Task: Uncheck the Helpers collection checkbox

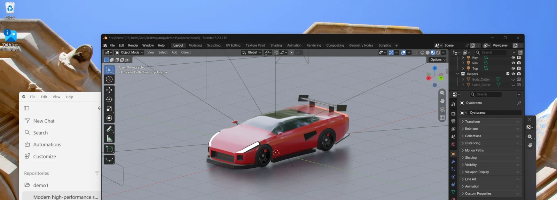Action: pyautogui.click(x=508, y=74)
